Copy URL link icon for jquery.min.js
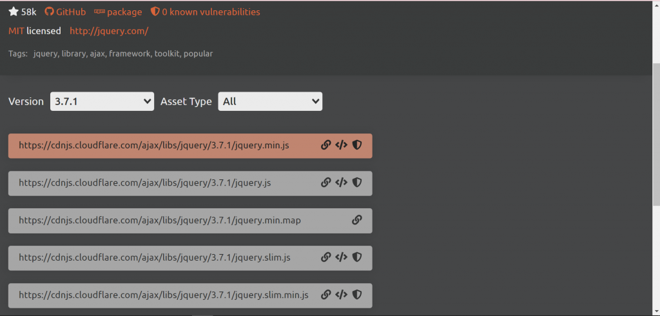The height and width of the screenshot is (316, 660). tap(325, 145)
